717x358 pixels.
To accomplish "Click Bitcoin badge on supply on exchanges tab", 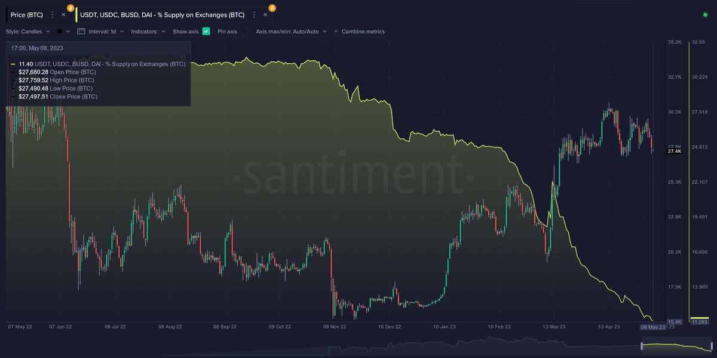I will [272, 8].
